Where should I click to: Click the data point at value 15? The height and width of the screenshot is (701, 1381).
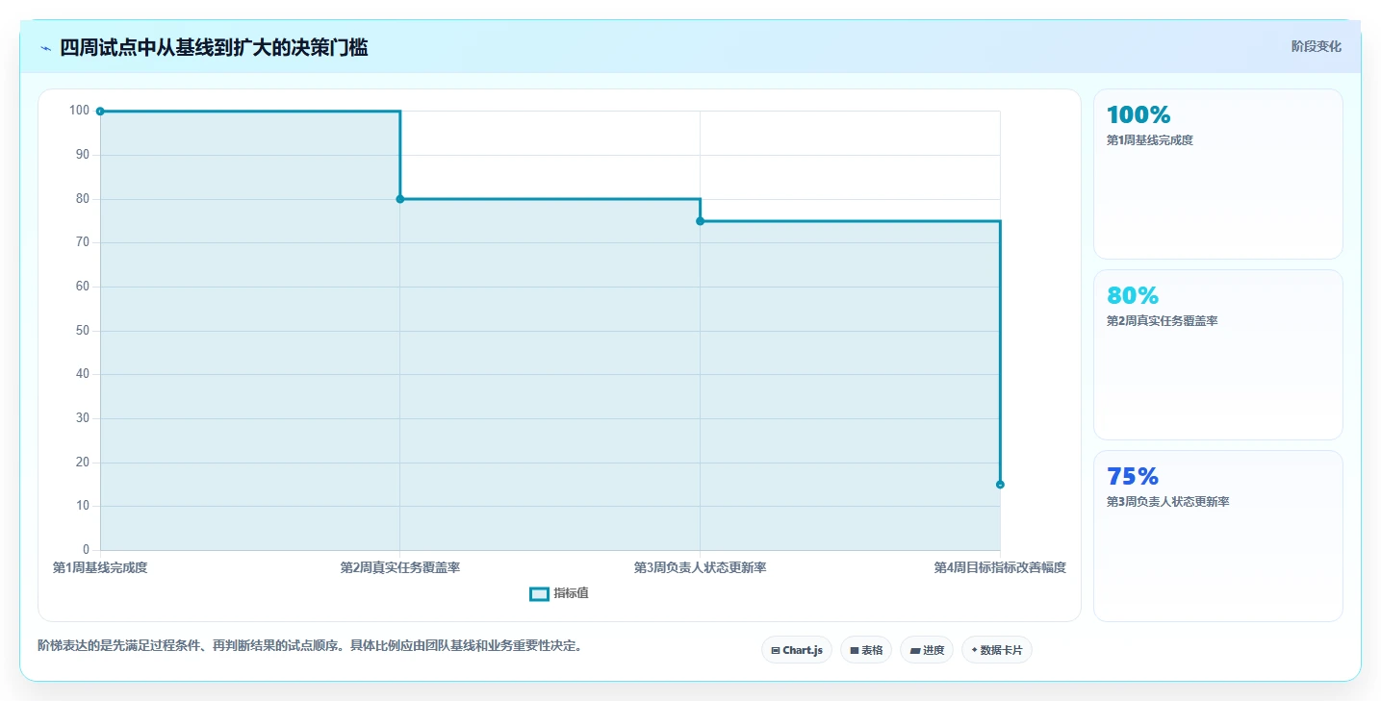tap(1000, 485)
